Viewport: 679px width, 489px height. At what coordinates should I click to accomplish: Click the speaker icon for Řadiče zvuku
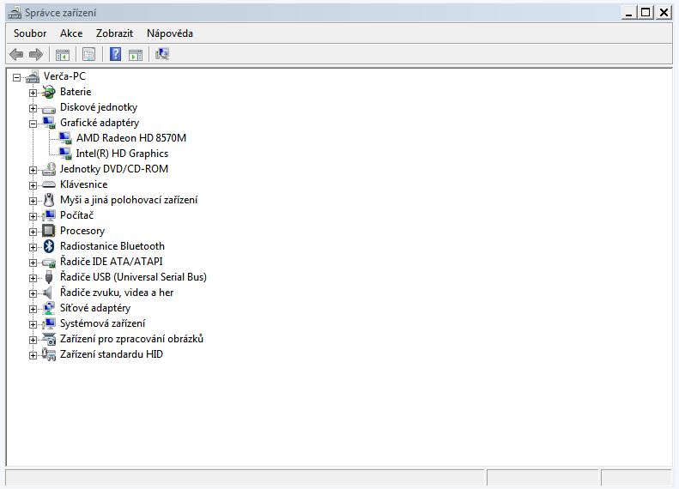click(x=48, y=293)
